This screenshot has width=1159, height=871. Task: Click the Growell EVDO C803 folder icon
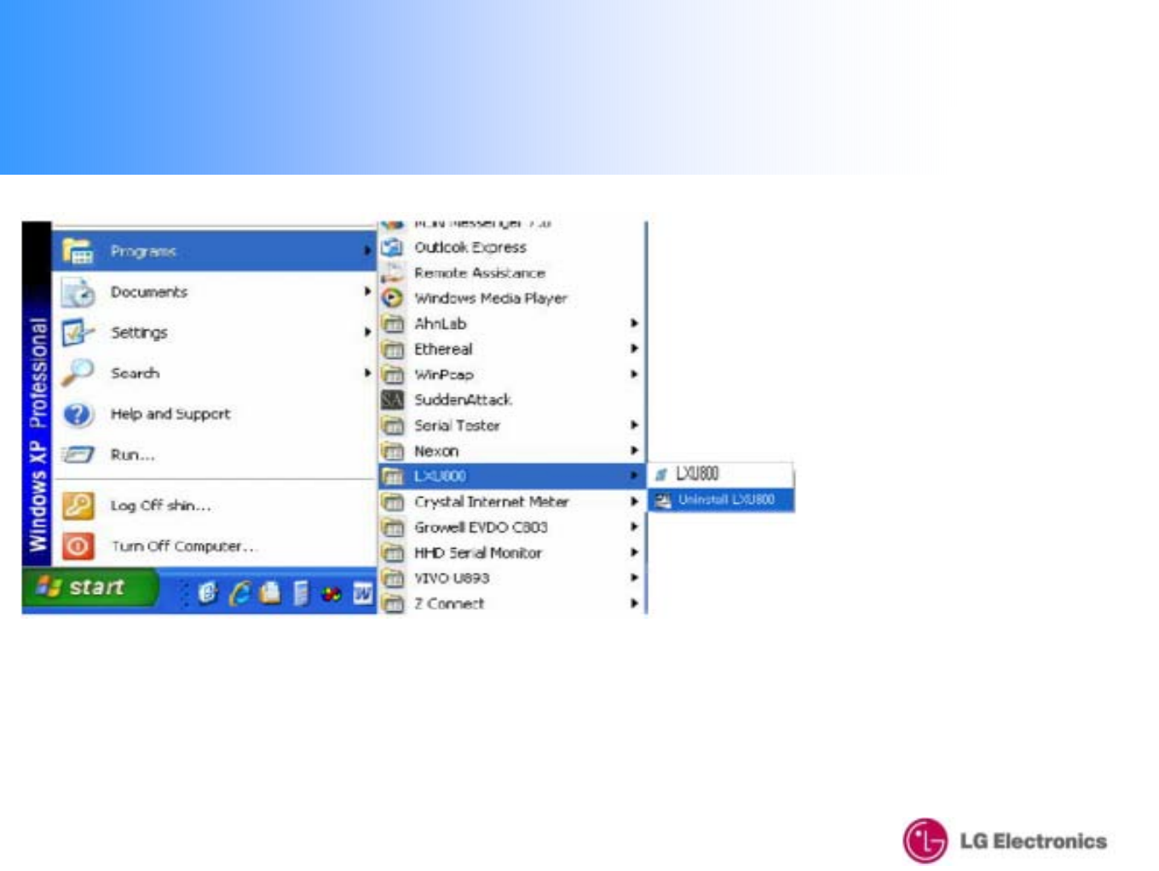(392, 528)
